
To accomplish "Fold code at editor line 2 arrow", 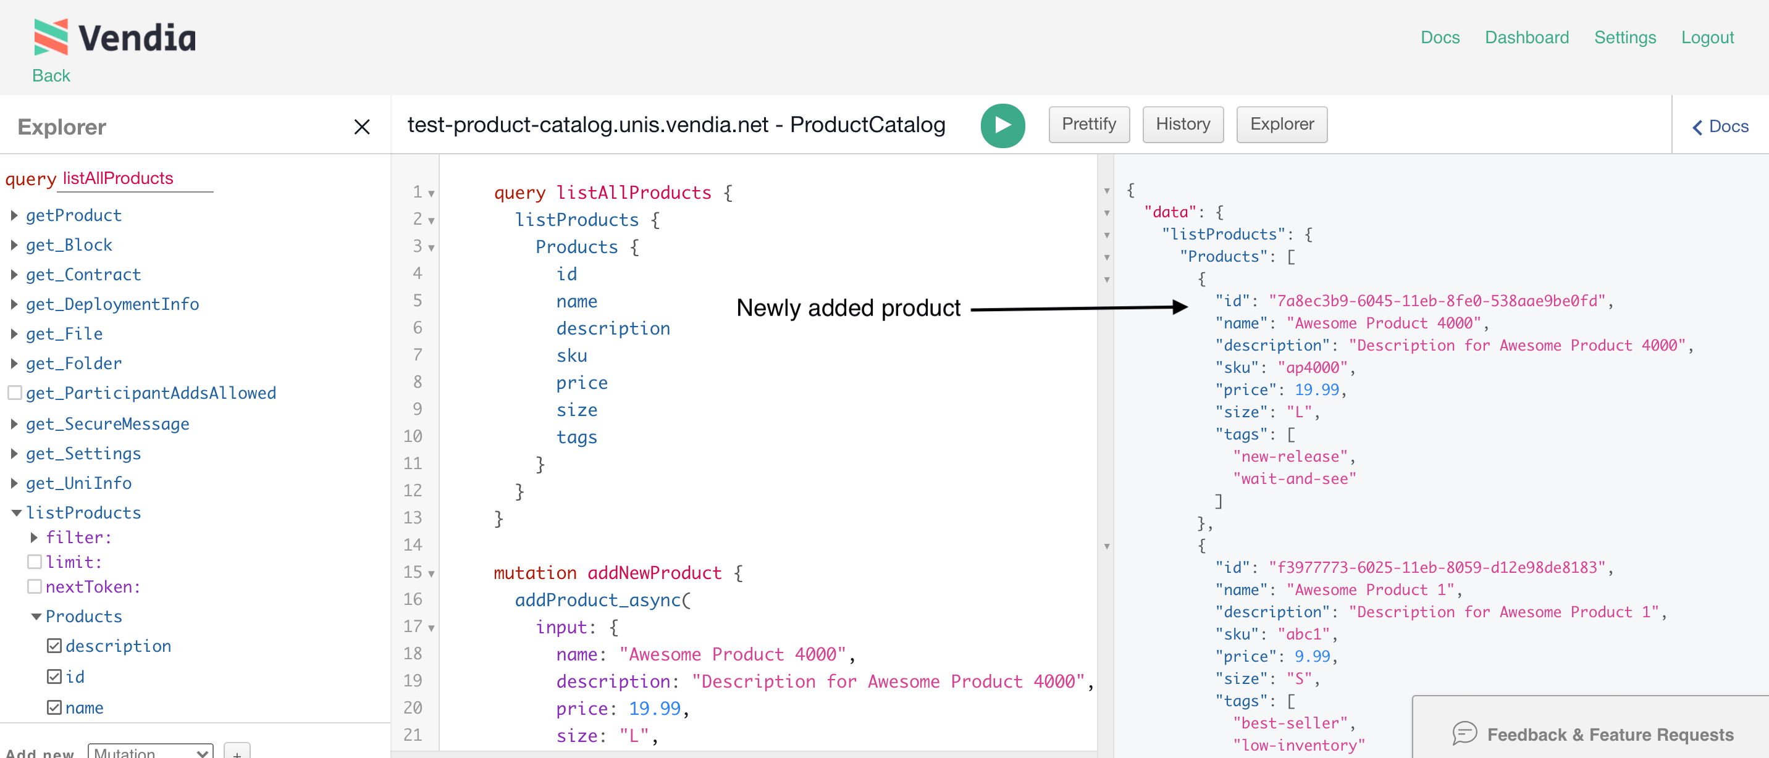I will point(431,221).
